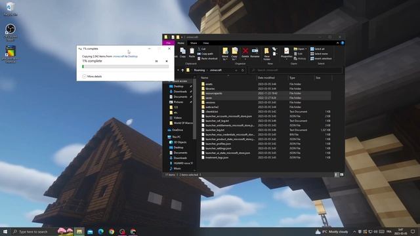This screenshot has height=236, width=420.
Task: Click Select all in the ribbon
Action: [318, 49]
